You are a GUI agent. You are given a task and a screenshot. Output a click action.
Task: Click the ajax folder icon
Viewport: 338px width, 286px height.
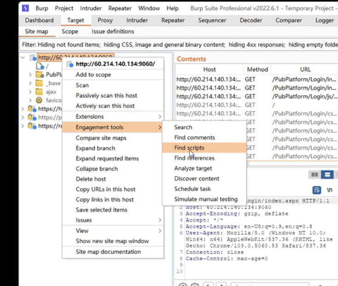(x=39, y=92)
